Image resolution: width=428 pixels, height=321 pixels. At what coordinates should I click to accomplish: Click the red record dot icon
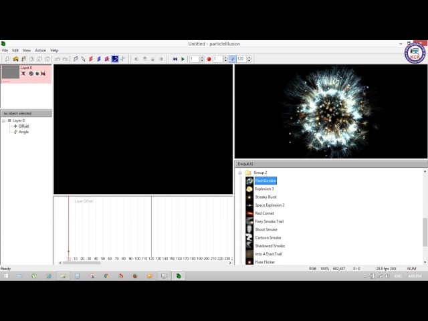[209, 59]
